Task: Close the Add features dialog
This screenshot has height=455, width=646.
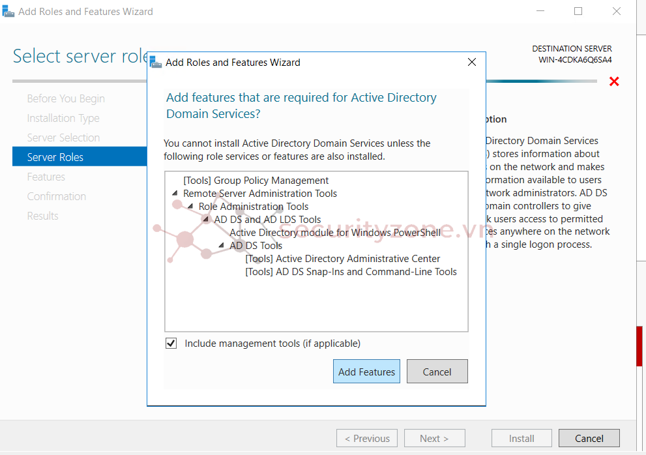Action: click(x=472, y=62)
